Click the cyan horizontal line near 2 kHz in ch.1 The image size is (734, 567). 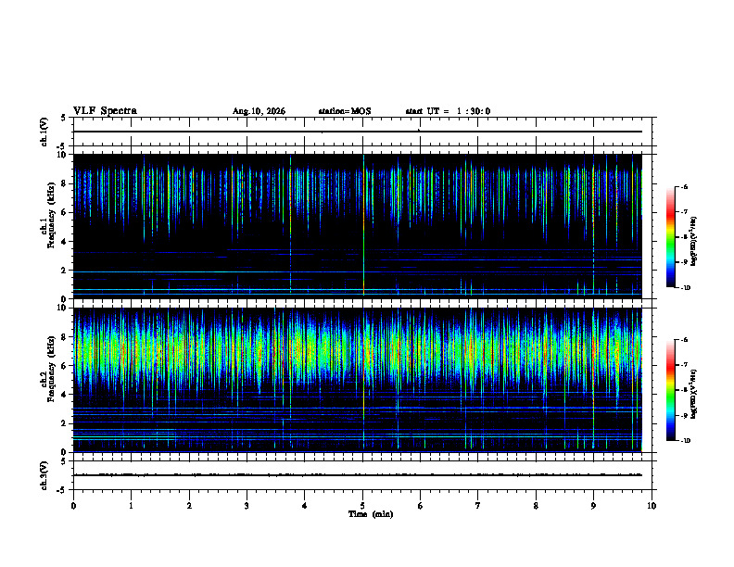358,271
